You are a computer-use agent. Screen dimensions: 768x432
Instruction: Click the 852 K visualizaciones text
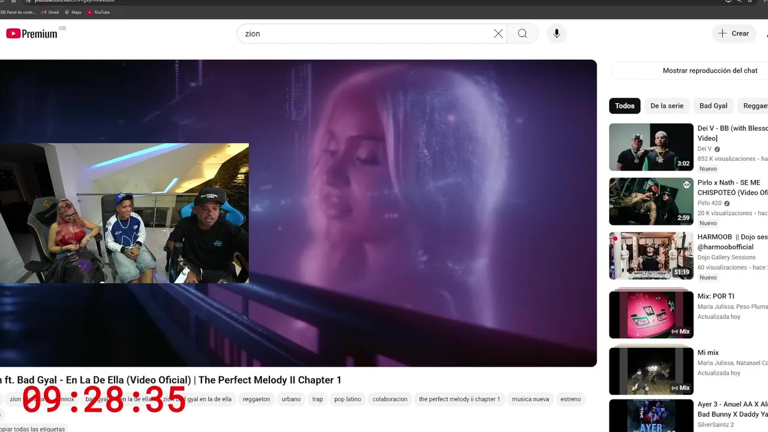726,159
